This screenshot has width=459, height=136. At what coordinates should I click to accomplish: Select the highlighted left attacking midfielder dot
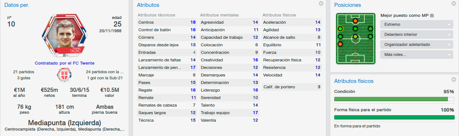pos(340,29)
